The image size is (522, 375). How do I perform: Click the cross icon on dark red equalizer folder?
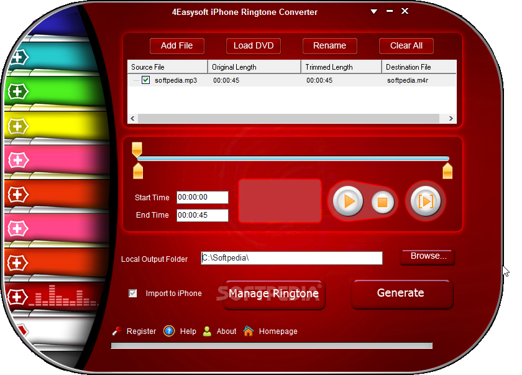pos(17,297)
